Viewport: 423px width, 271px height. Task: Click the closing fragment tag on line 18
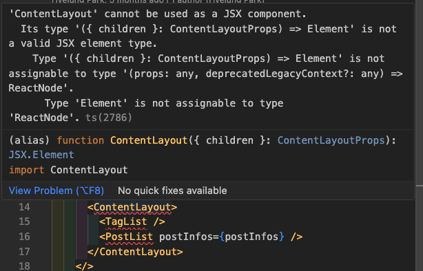coord(85,266)
